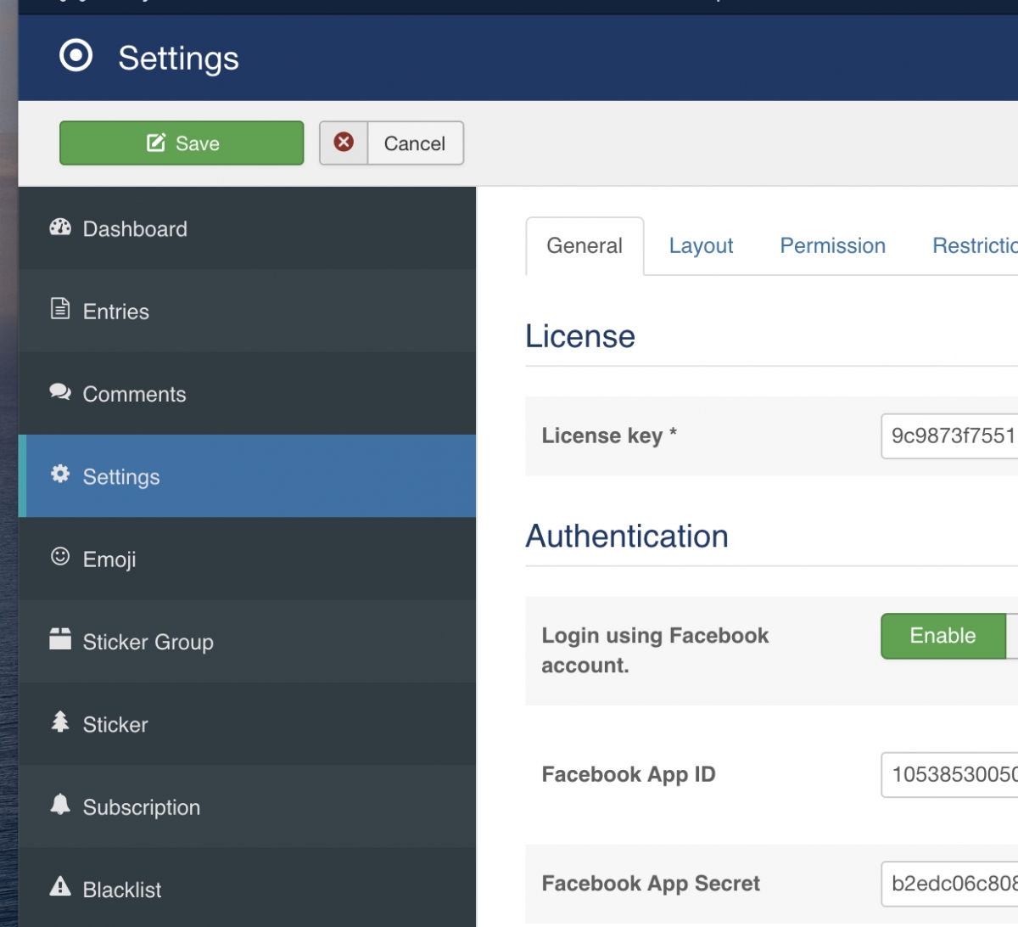
Task: Click the Subscription bell icon
Action: click(60, 804)
